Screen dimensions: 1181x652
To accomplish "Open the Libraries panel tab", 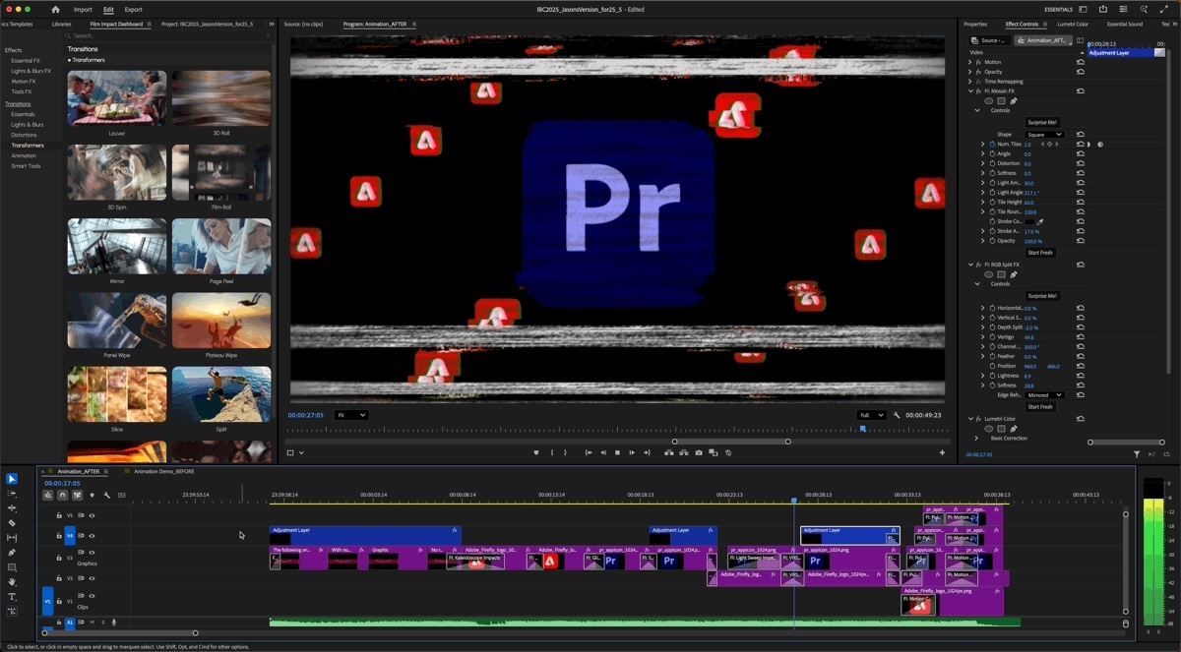I will click(x=61, y=24).
